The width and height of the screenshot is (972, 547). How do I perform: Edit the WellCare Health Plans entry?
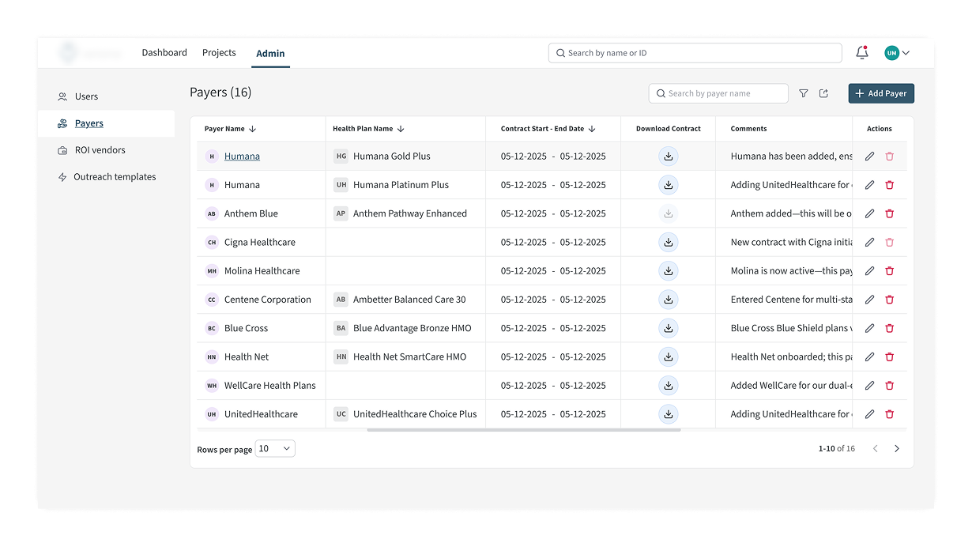point(869,386)
